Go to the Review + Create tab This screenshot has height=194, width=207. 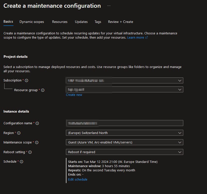[121, 22]
